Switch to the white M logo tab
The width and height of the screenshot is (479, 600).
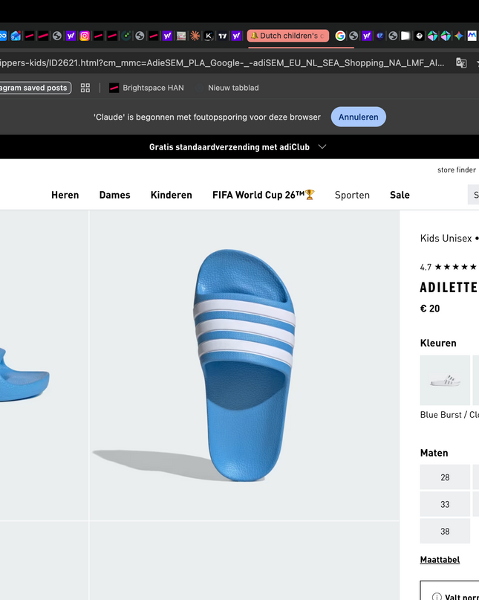472,36
